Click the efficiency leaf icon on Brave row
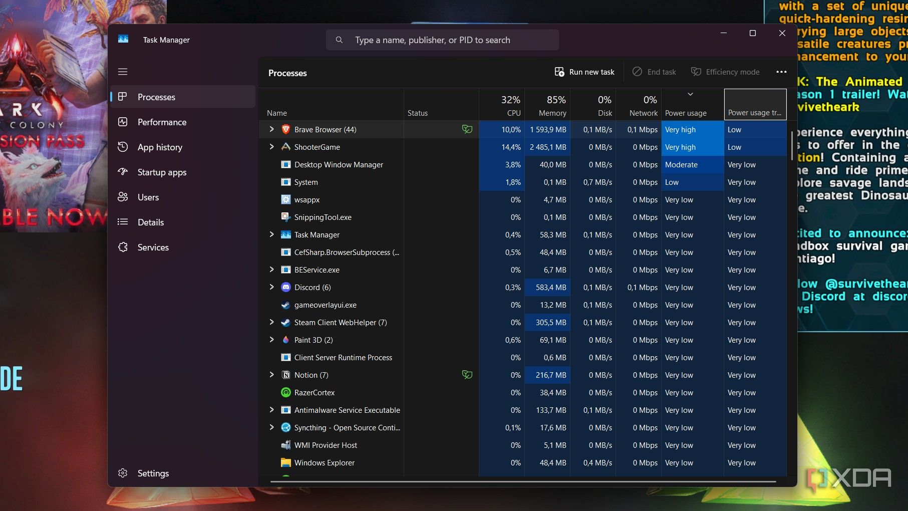 [x=467, y=129]
